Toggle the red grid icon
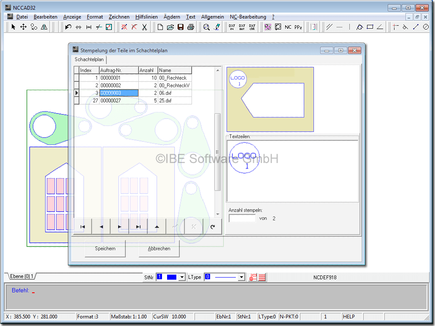This screenshot has height=326, width=435. 262,277
